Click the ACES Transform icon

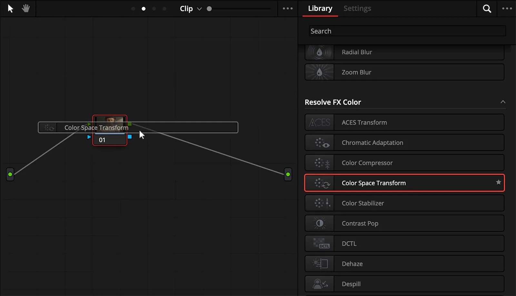(319, 122)
